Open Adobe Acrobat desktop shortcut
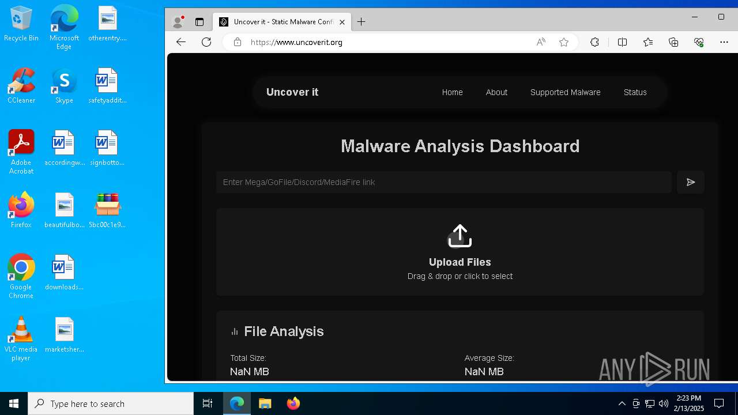The image size is (738, 415). (21, 152)
